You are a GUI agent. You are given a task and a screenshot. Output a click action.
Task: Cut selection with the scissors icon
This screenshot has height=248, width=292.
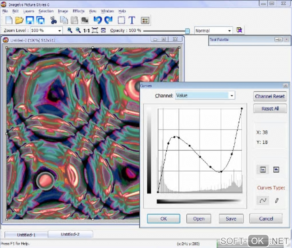[54, 20]
